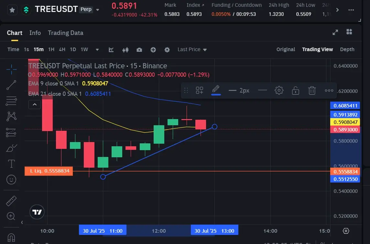Open the emoji icons tool
The height and width of the screenshot is (244, 370).
pyautogui.click(x=11, y=180)
